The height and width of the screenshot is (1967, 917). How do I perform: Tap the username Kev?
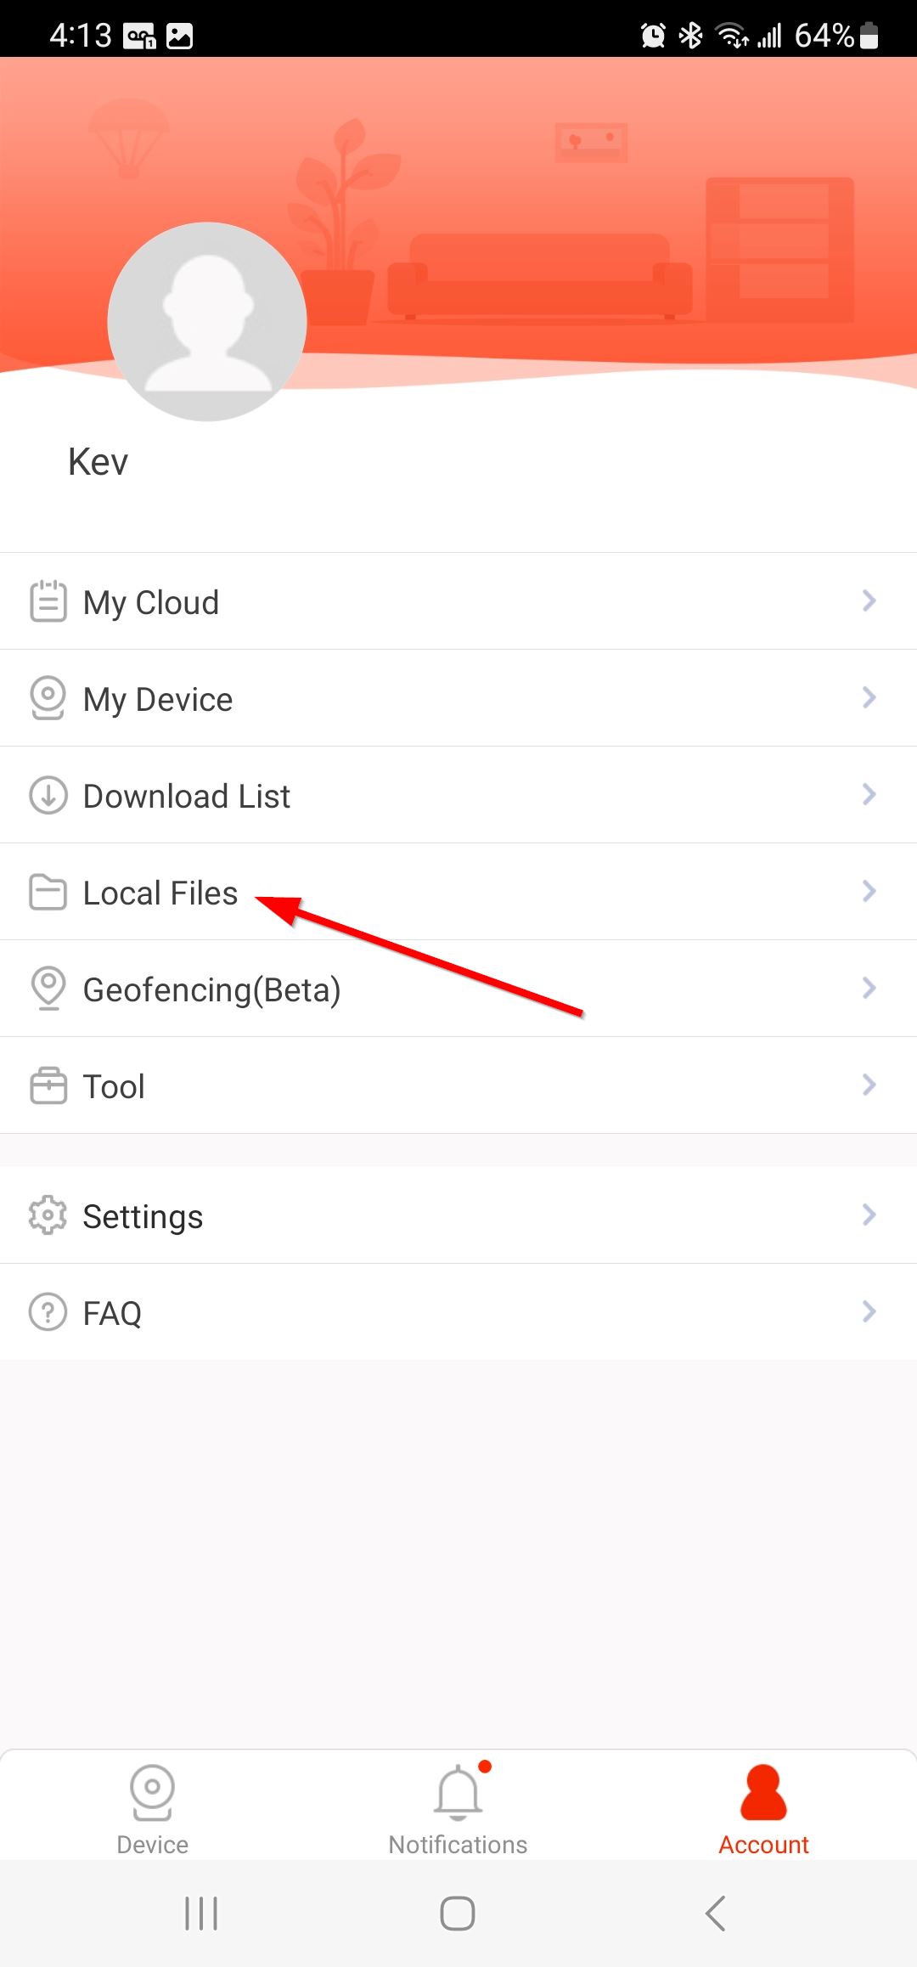tap(98, 462)
